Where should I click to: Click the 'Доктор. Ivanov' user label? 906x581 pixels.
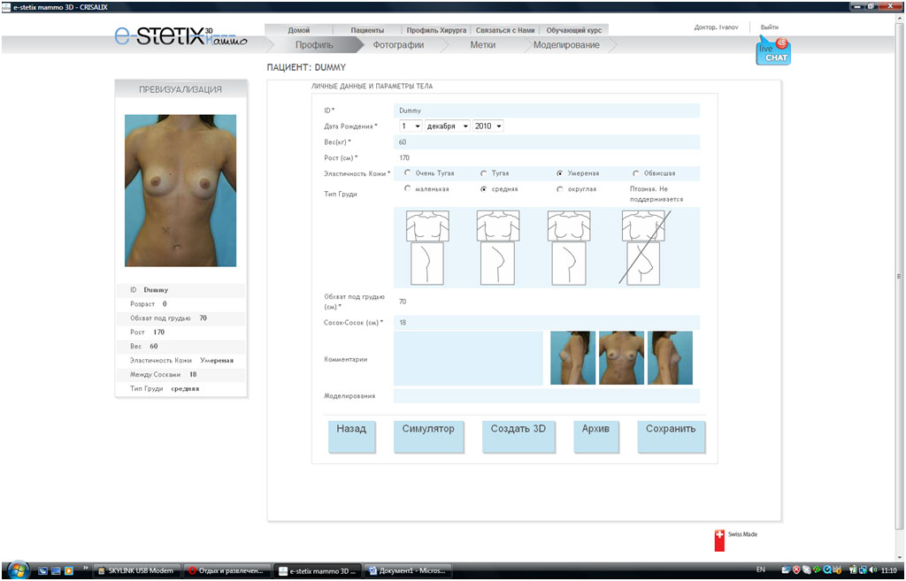[716, 27]
